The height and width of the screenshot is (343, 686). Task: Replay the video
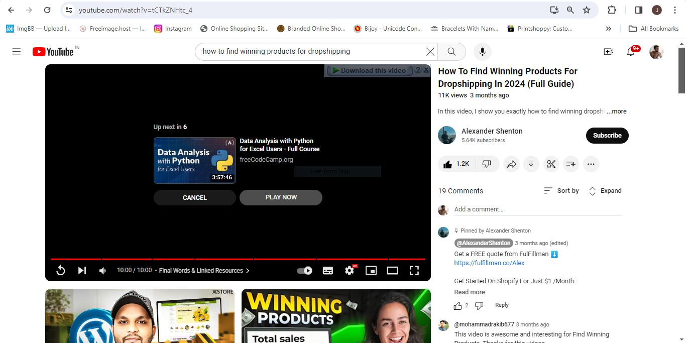(x=60, y=270)
